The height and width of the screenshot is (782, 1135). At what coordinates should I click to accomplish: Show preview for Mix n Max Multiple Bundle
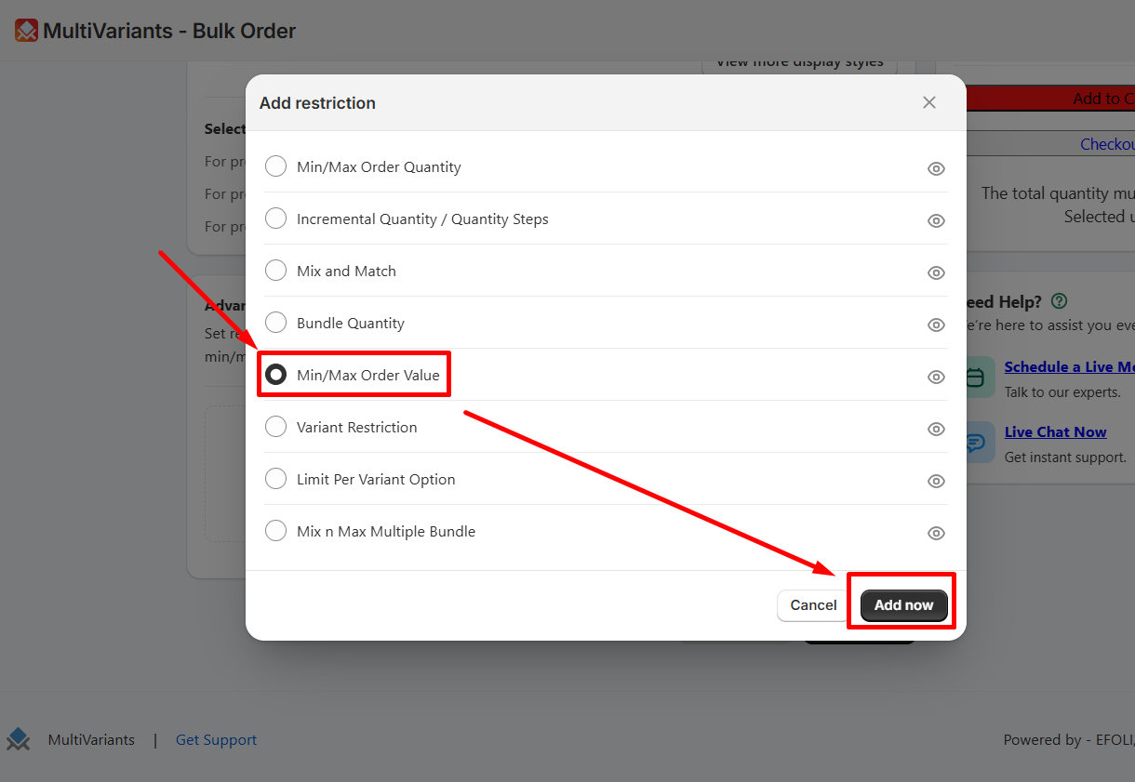[936, 533]
